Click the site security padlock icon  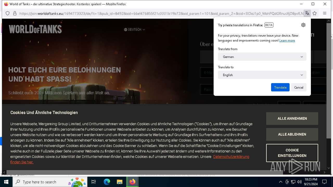(15, 13)
